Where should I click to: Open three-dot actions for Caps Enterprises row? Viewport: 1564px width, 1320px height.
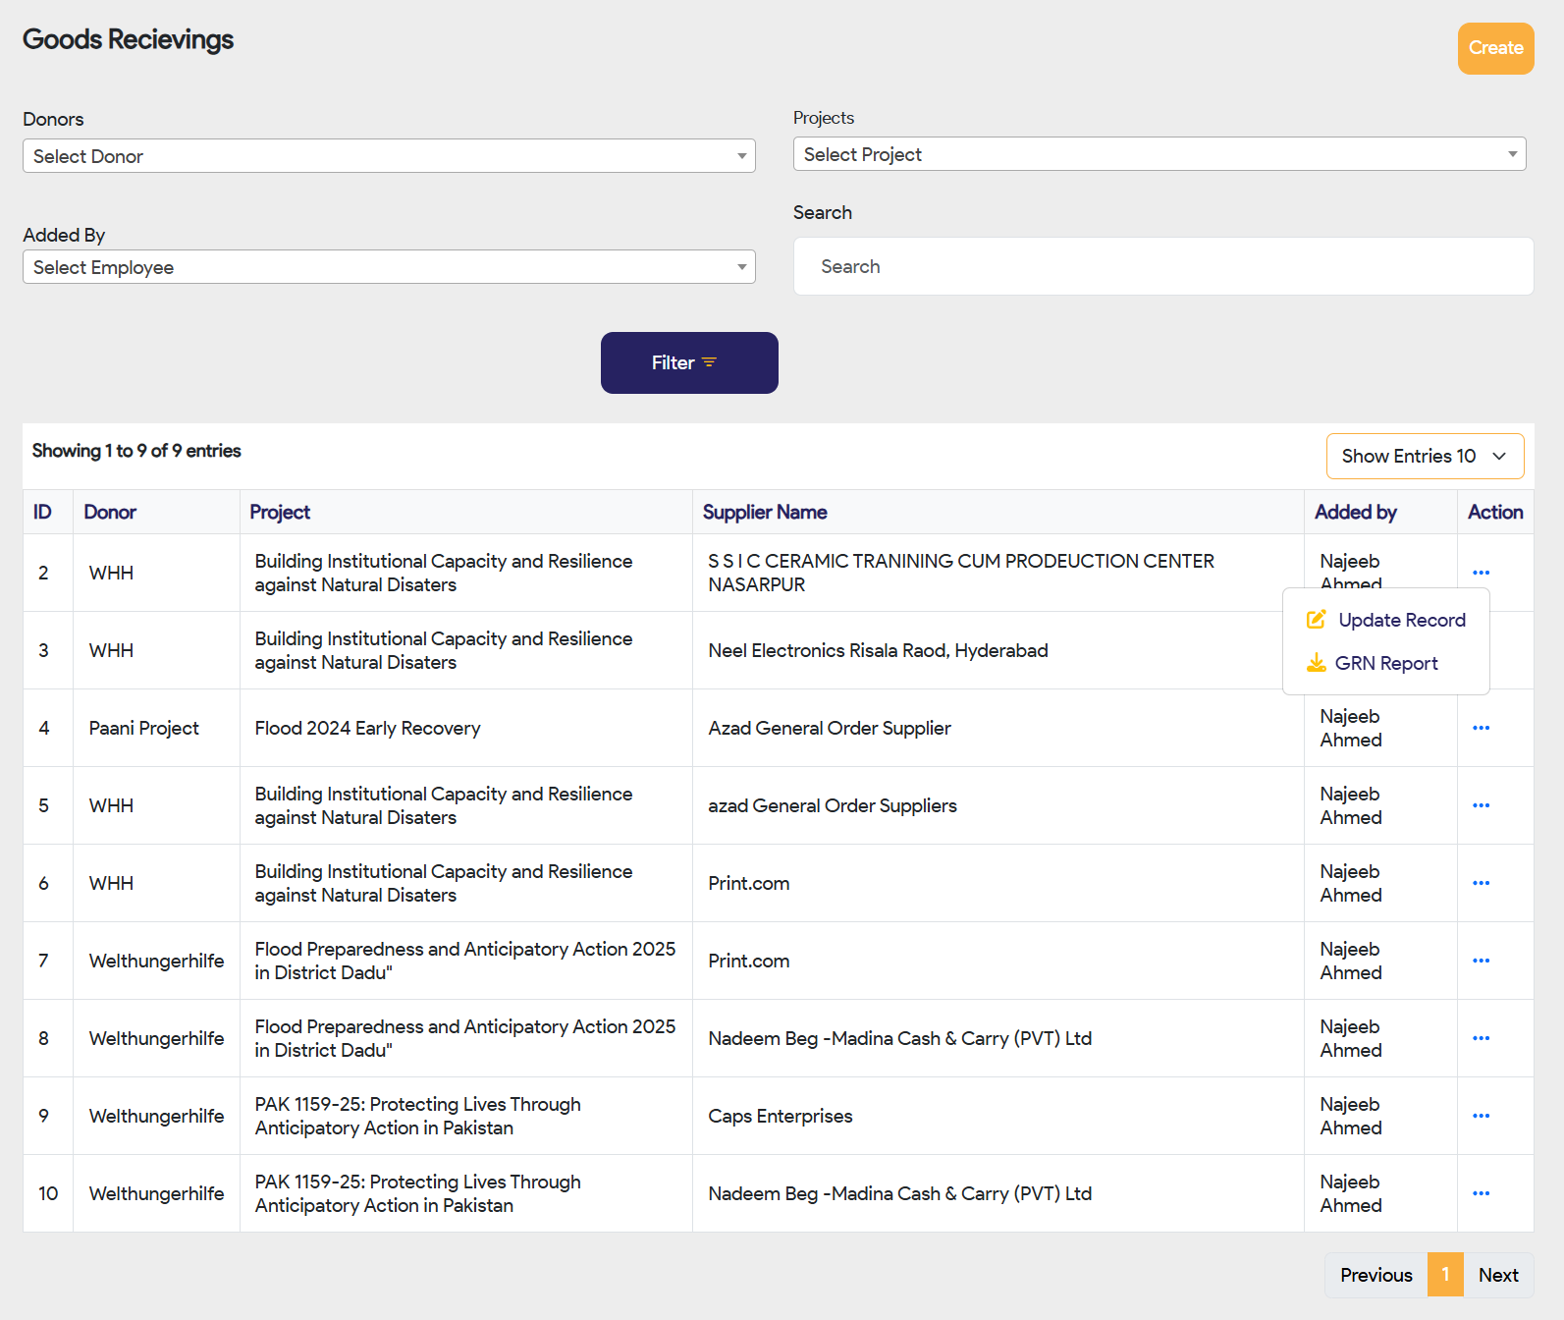1481,1116
